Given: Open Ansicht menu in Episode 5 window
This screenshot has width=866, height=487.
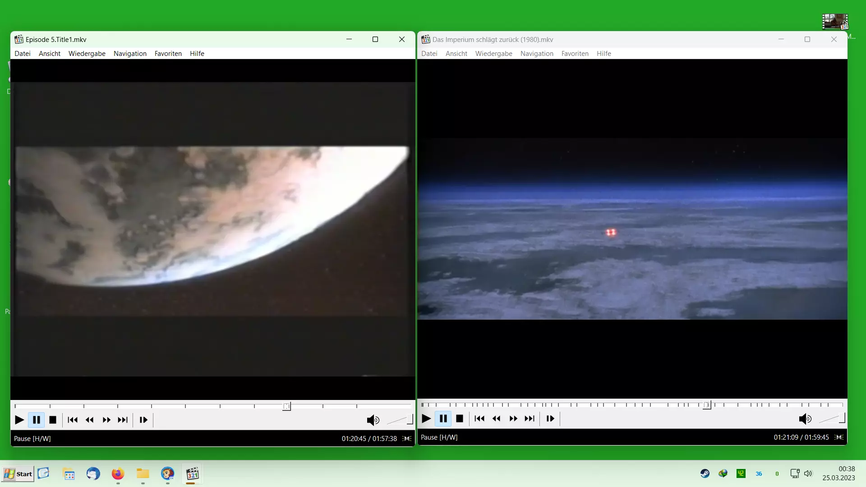Looking at the screenshot, I should 50,53.
